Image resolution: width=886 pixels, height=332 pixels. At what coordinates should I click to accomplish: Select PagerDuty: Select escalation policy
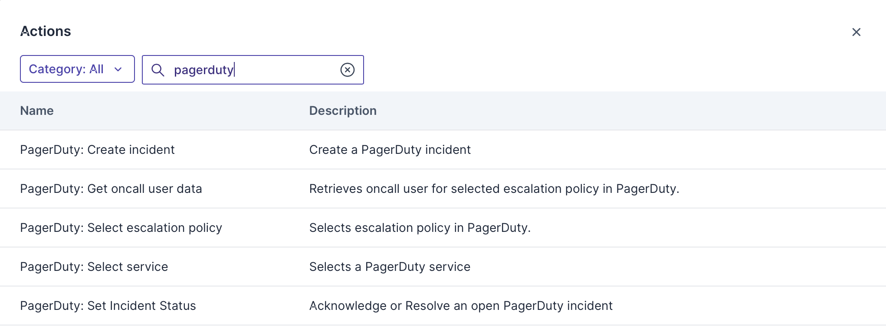pos(121,228)
